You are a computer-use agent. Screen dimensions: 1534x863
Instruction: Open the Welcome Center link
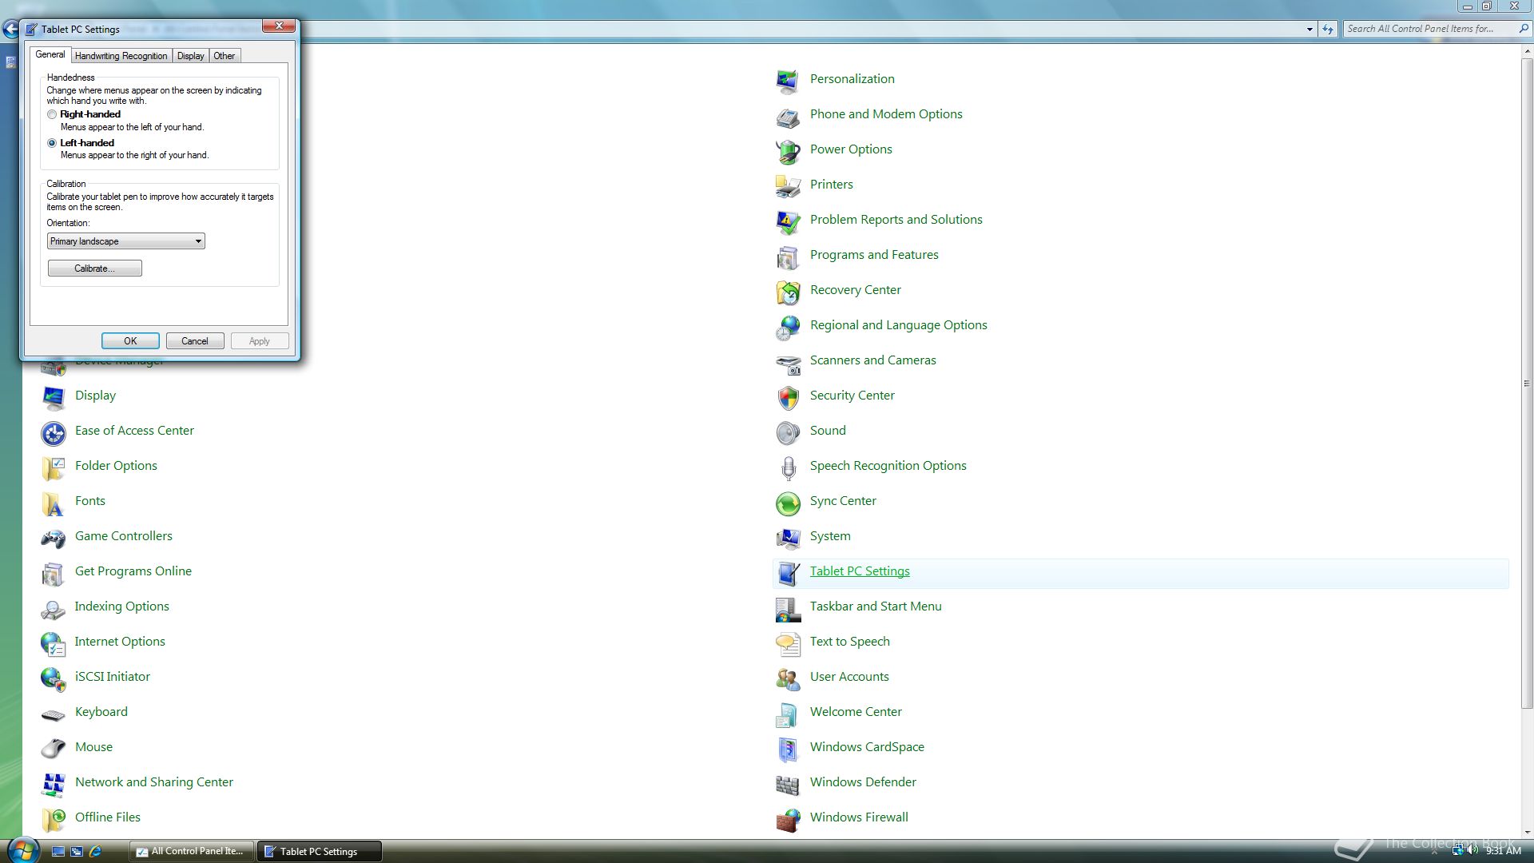point(856,712)
